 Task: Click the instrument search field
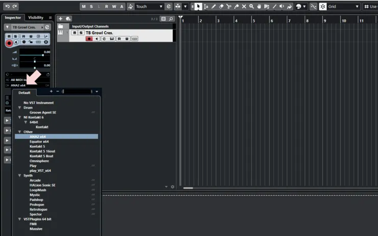tap(77, 91)
